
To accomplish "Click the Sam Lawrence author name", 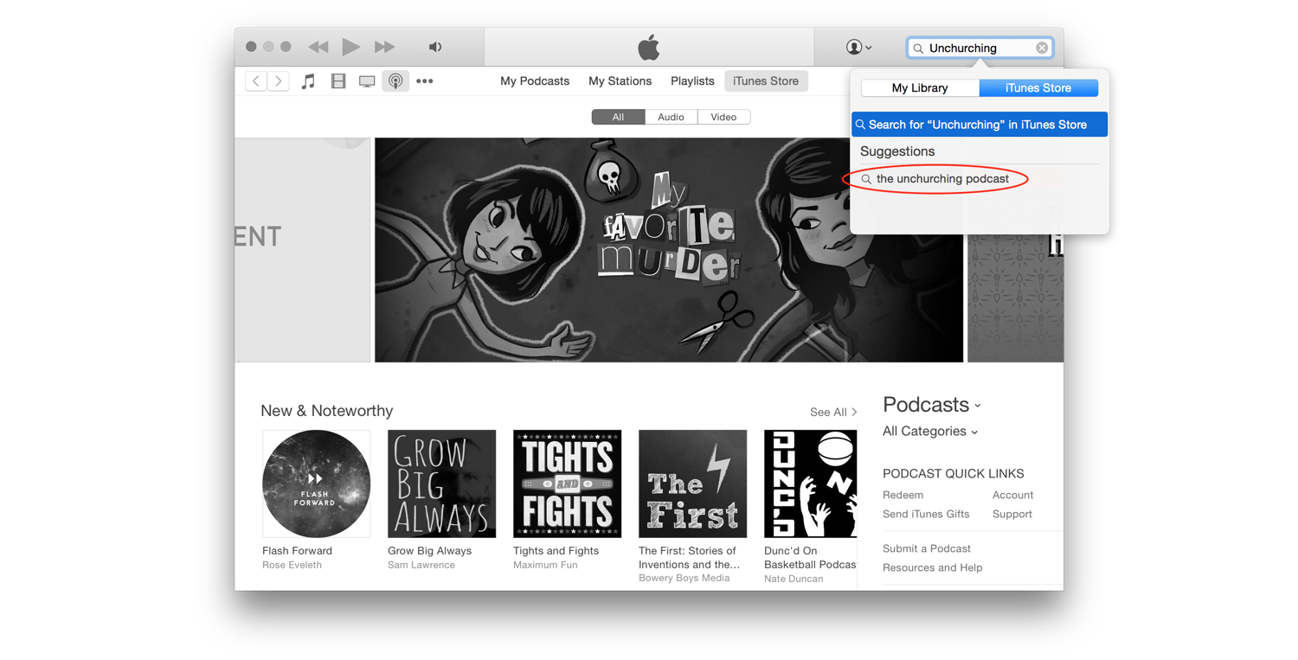I will [421, 565].
